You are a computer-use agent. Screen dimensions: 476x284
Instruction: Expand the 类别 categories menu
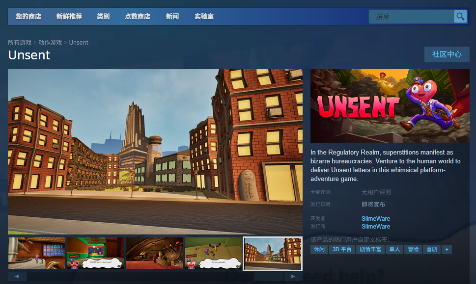[103, 16]
